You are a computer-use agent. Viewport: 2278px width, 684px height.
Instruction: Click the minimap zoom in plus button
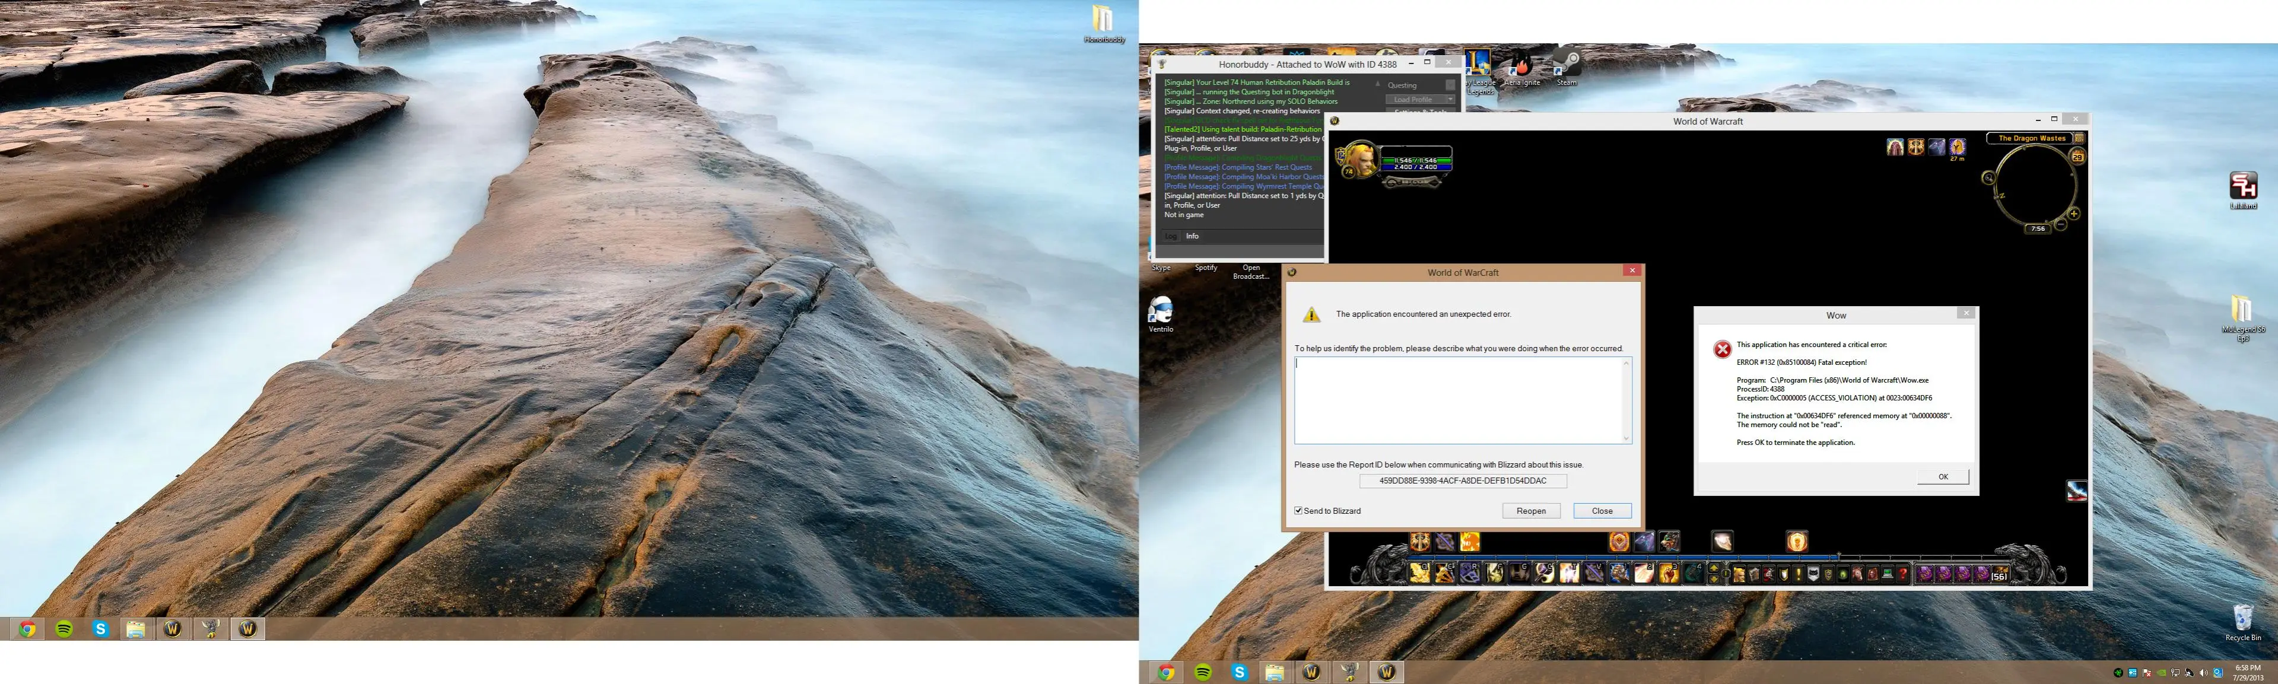(2074, 214)
